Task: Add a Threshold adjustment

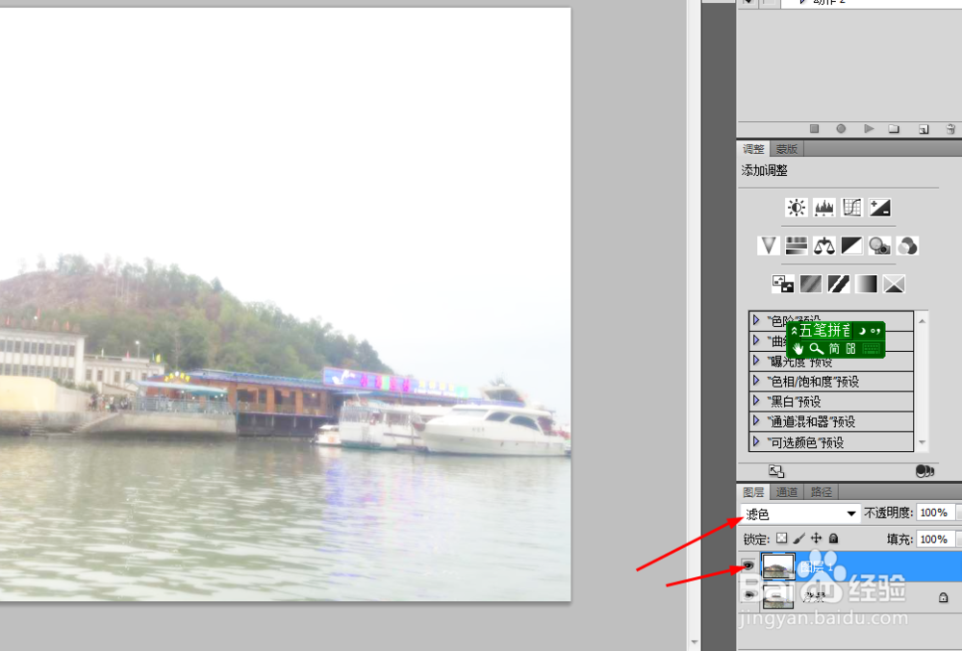Action: pyautogui.click(x=839, y=284)
